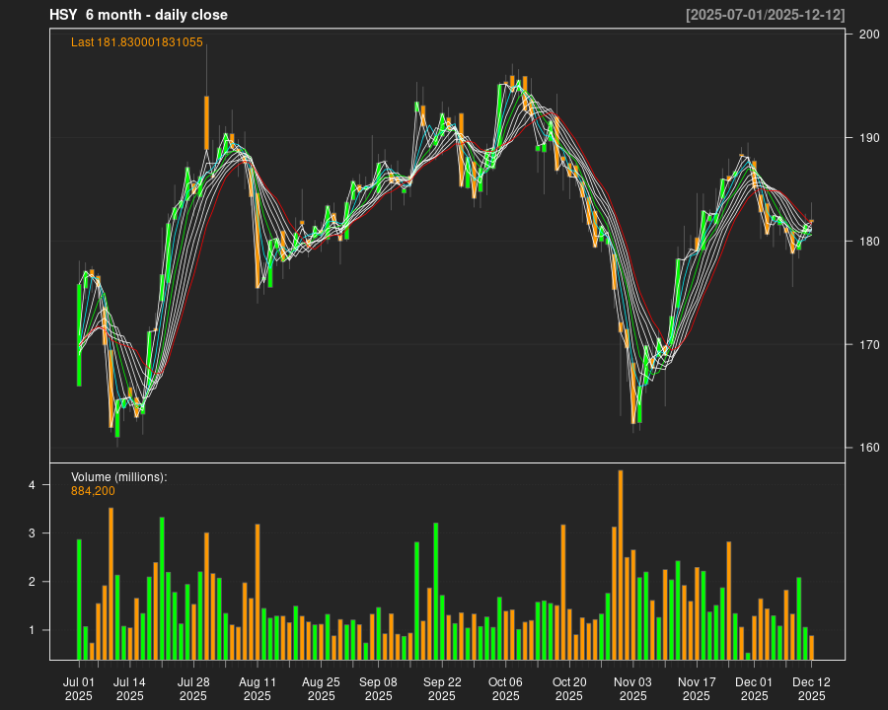
Task: Click the 4 tick on volume axis
Action: pos(32,485)
